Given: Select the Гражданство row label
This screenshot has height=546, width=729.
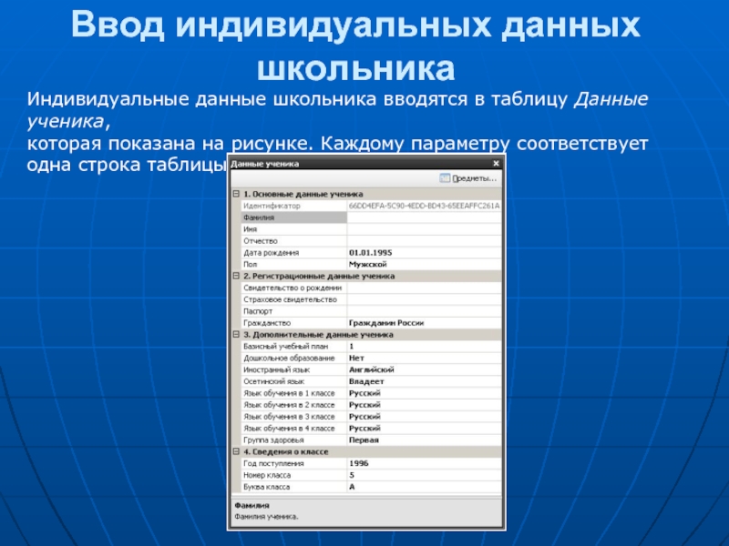Looking at the screenshot, I should coord(267,323).
